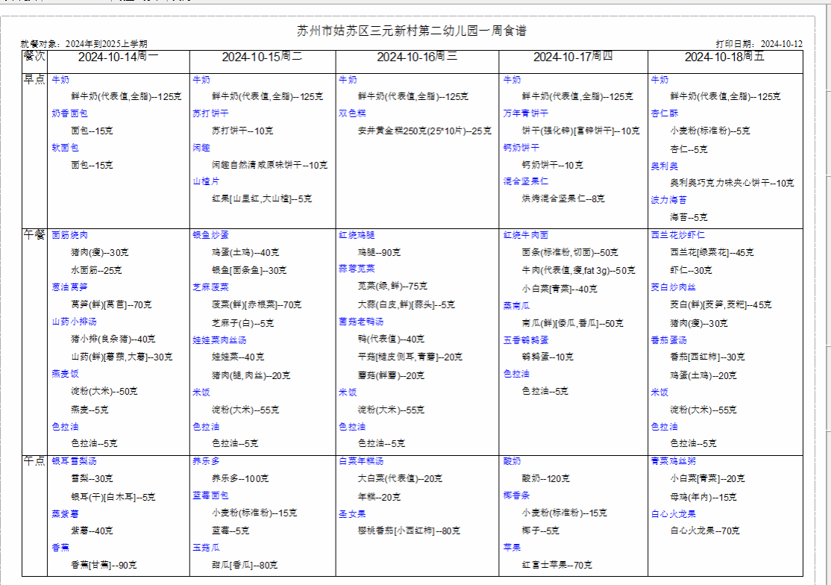Select the 混合坚果仁 dish name
831x585 pixels.
[526, 181]
